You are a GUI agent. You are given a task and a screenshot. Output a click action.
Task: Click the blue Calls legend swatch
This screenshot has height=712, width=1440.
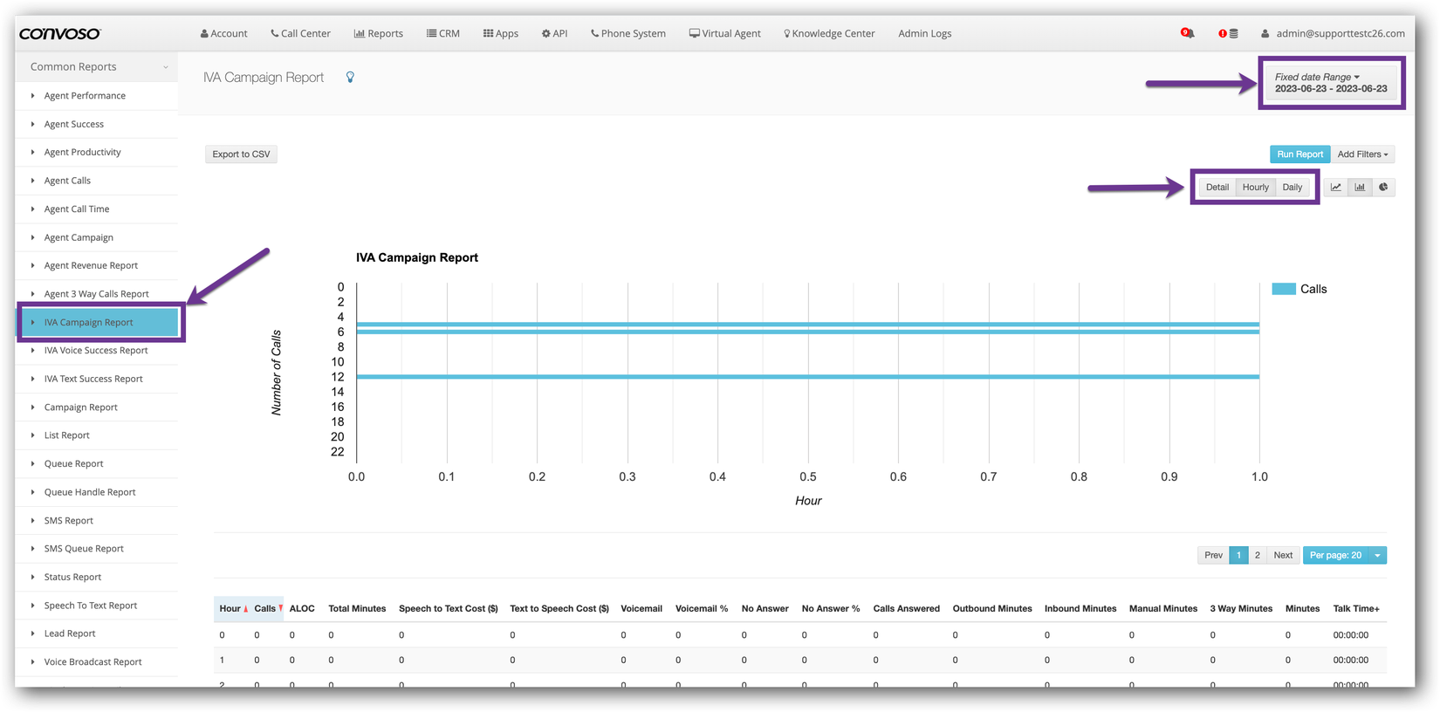pos(1283,290)
